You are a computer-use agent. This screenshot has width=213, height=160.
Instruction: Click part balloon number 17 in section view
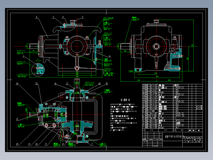coord(67,84)
